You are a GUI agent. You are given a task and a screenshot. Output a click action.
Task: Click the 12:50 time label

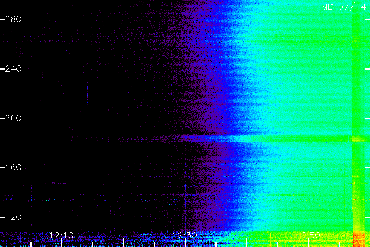pos(308,235)
